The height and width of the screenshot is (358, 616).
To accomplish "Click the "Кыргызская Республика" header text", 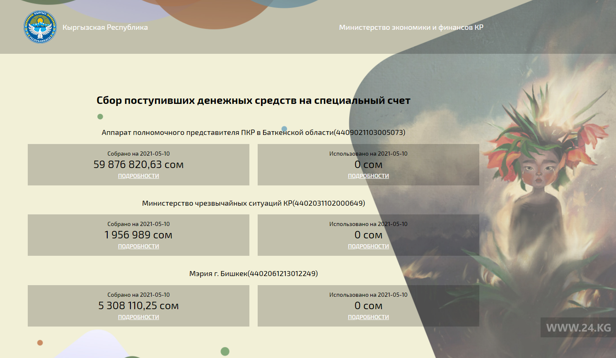I will pyautogui.click(x=105, y=27).
